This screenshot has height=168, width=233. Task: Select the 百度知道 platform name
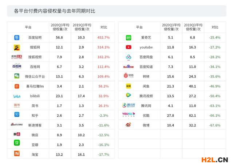pos(146,67)
